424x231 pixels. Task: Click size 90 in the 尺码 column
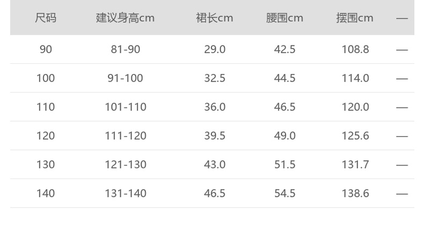[x=46, y=49]
